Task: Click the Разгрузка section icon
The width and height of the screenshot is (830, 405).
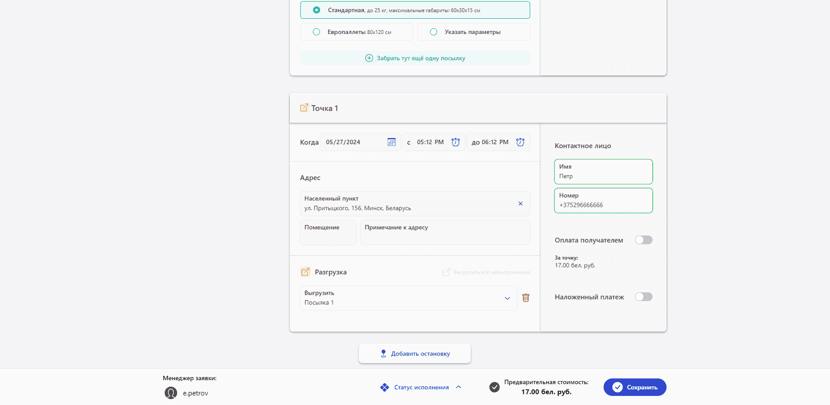Action: 305,272
